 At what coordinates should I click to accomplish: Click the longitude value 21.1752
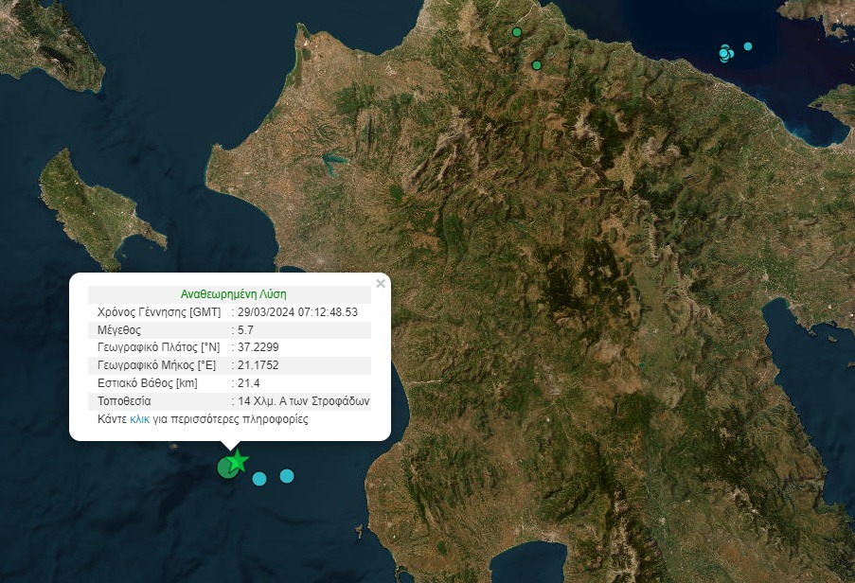258,365
